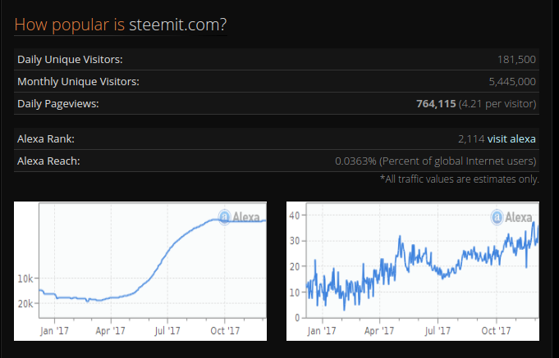The height and width of the screenshot is (358, 559).
Task: Click "Oct '17" on the reach chart axis
Action: pyautogui.click(x=496, y=331)
